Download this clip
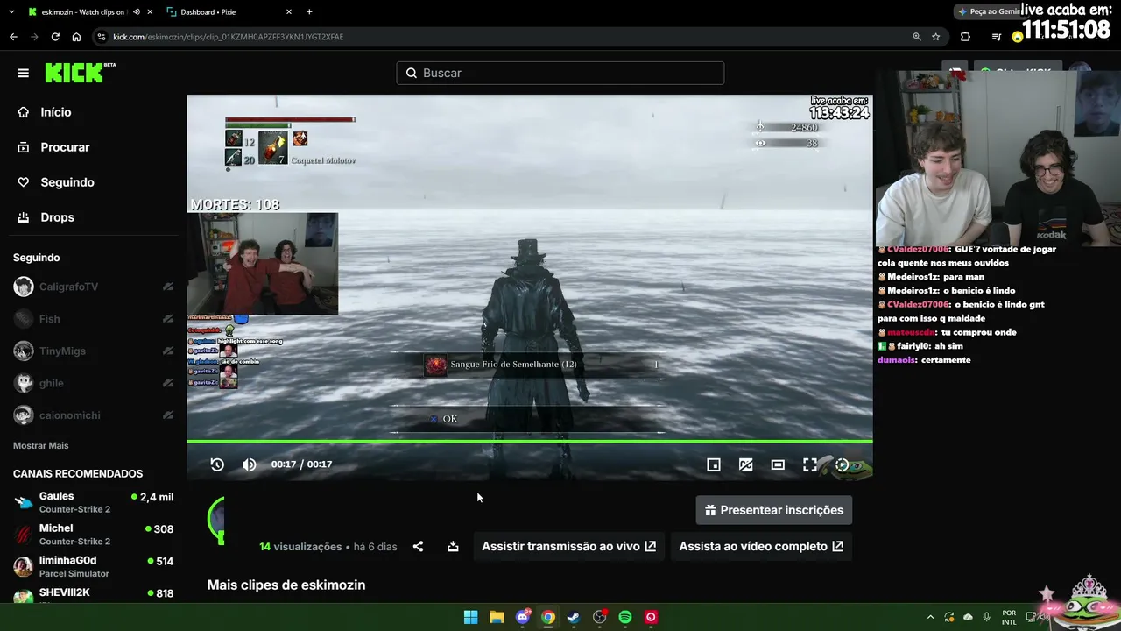 coord(453,546)
